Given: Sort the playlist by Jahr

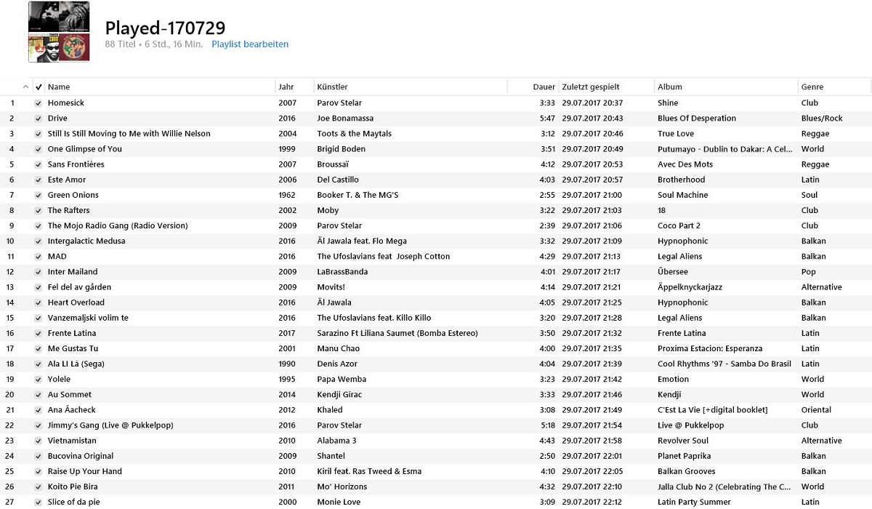Looking at the screenshot, I should tap(286, 86).
